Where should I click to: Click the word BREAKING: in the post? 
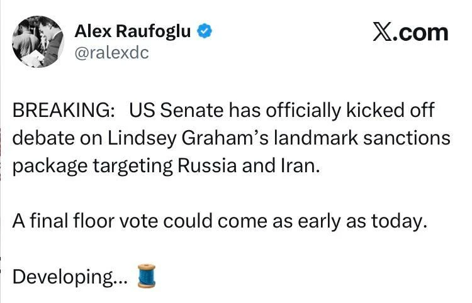63,110
